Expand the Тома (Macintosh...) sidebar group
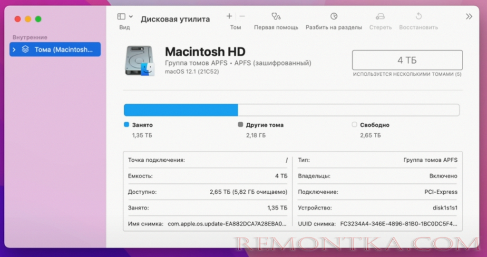This screenshot has height=257, width=487. [14, 49]
